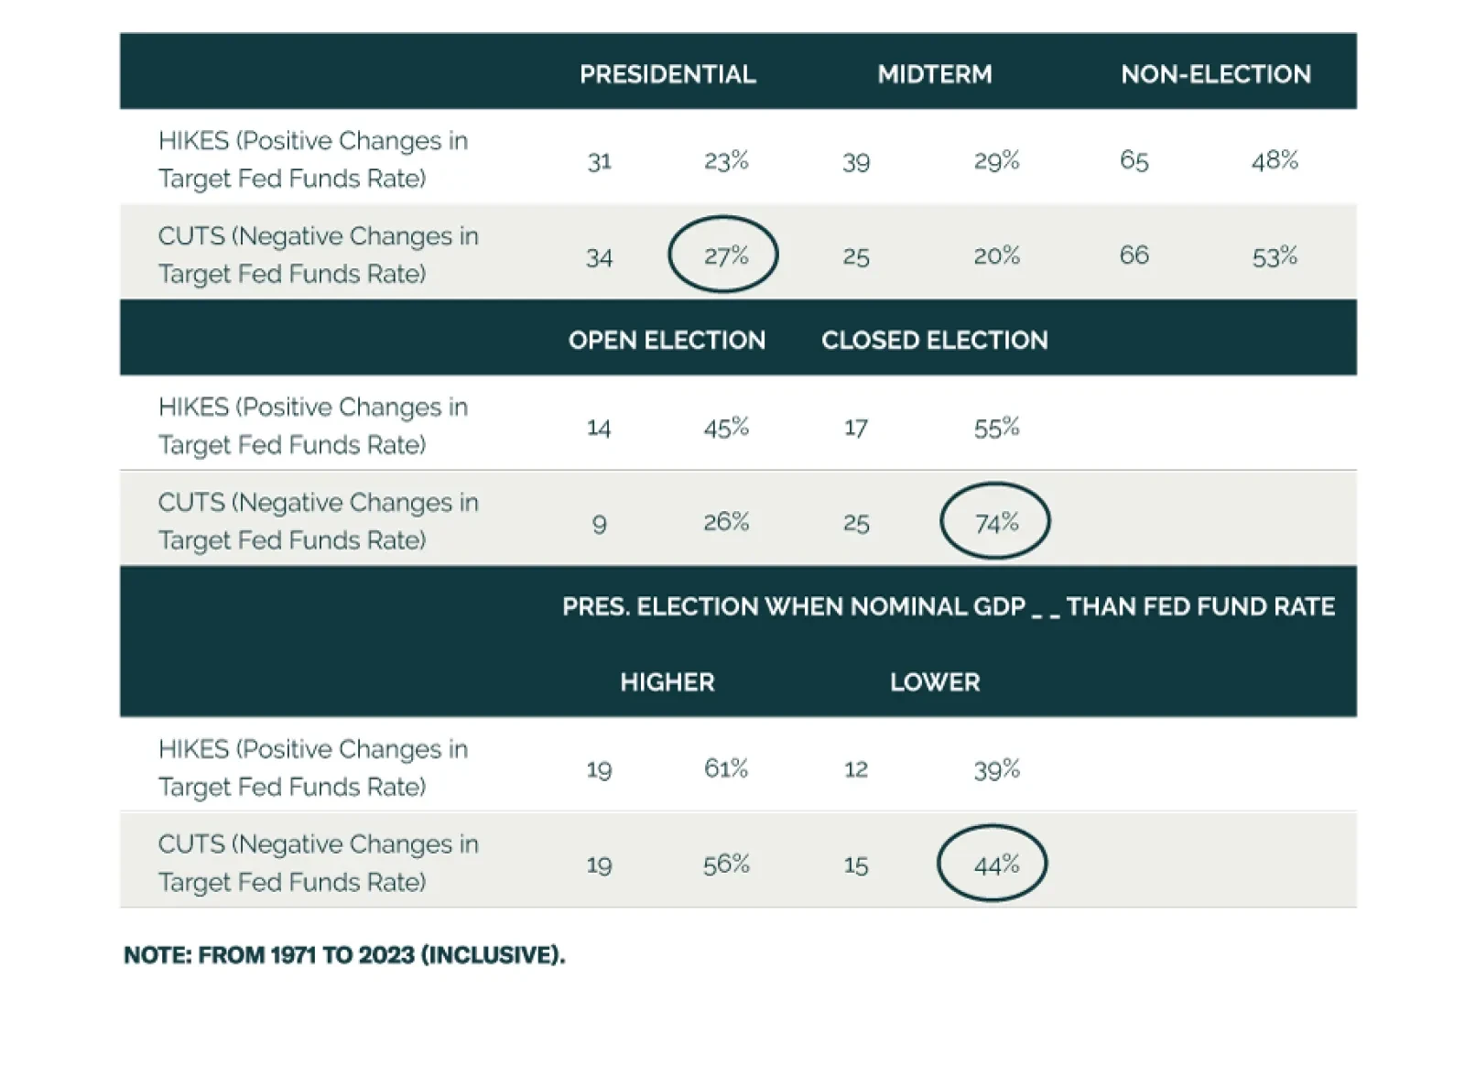Viewport: 1465px width, 1088px height.
Task: Click the circled 44% value
Action: [x=995, y=864]
